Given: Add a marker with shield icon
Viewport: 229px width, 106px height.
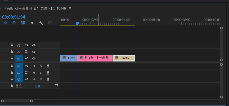Looking at the screenshot, I should (x=32, y=23).
